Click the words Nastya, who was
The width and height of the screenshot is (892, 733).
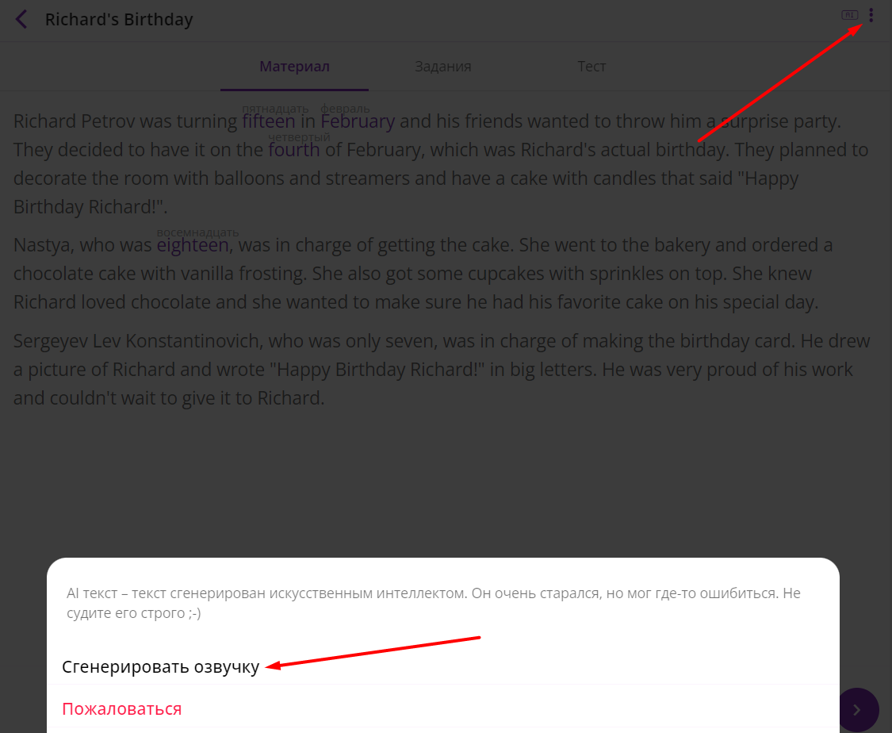82,244
